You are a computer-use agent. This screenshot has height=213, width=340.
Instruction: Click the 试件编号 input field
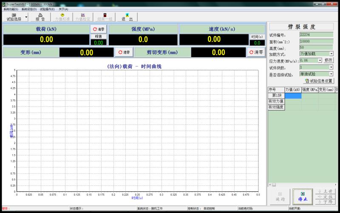pos(316,35)
